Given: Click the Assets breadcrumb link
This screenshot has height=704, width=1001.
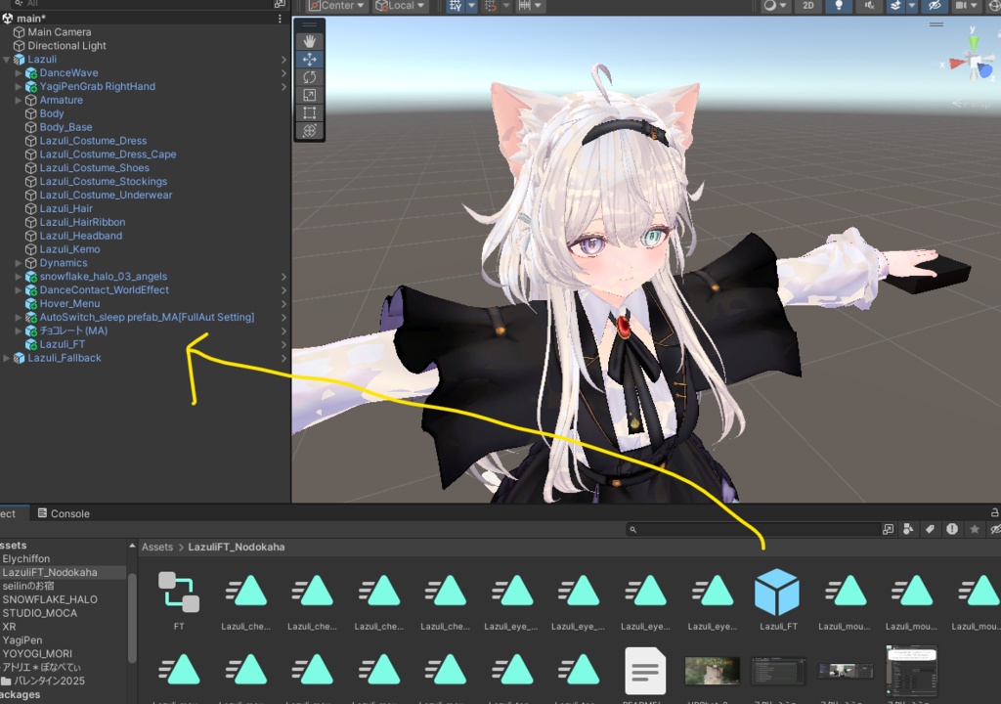Looking at the screenshot, I should click(157, 547).
